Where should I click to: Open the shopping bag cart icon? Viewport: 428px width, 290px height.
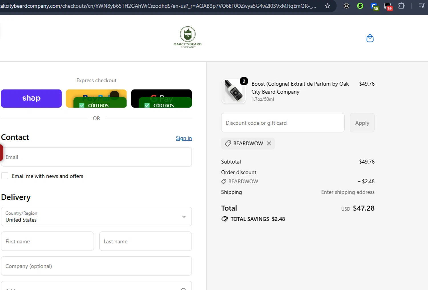pos(370,38)
